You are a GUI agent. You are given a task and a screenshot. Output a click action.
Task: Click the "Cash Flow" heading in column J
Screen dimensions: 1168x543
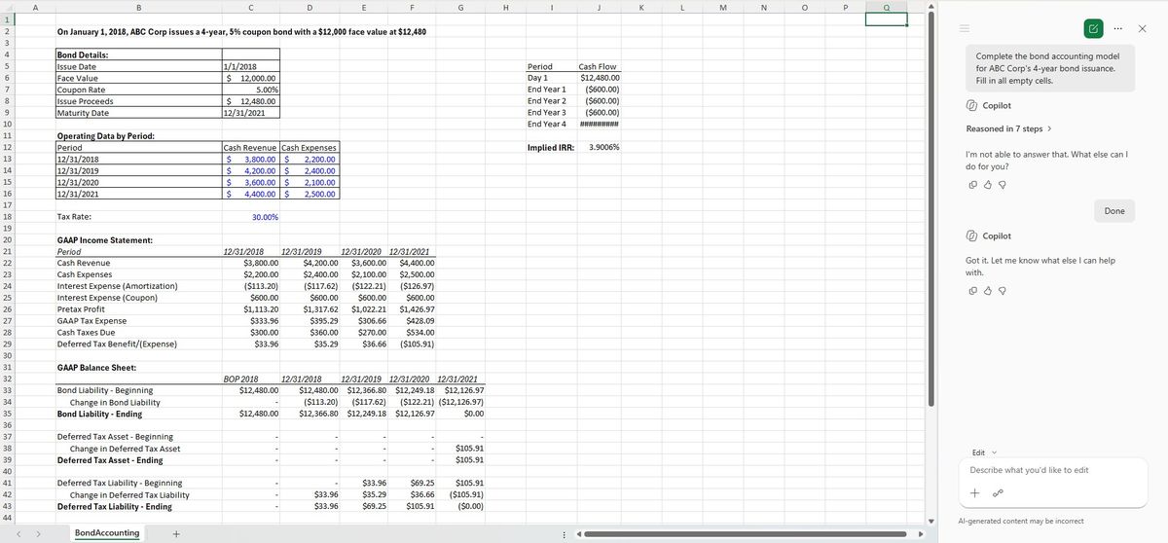click(x=598, y=66)
